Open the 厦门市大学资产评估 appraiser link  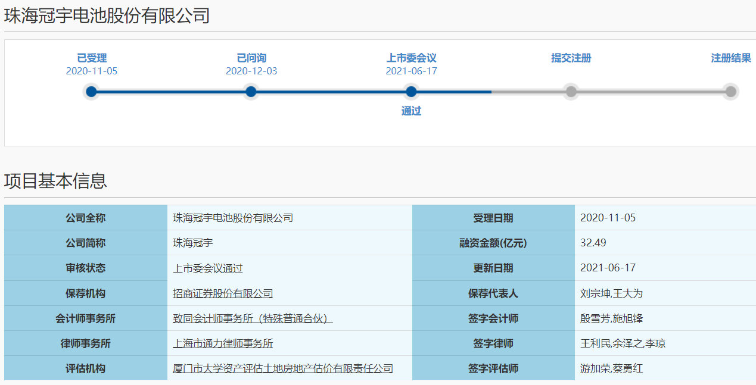pos(283,368)
